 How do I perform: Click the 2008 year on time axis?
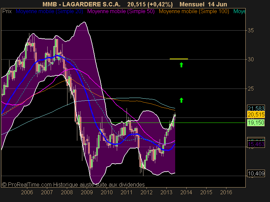67,192
